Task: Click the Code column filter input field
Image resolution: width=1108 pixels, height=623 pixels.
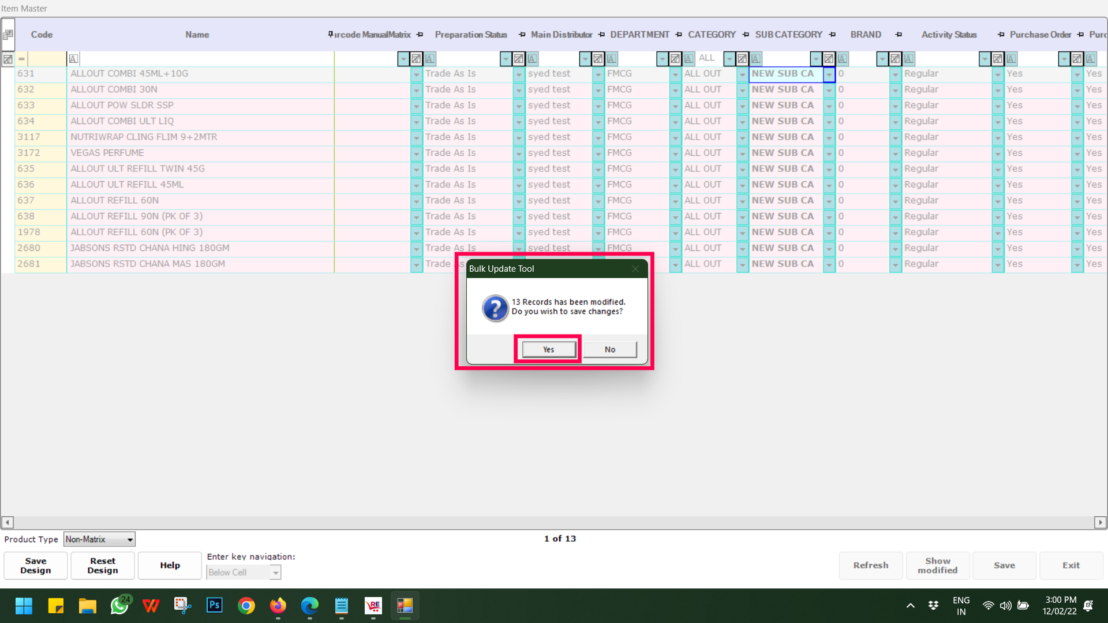Action: click(x=47, y=59)
